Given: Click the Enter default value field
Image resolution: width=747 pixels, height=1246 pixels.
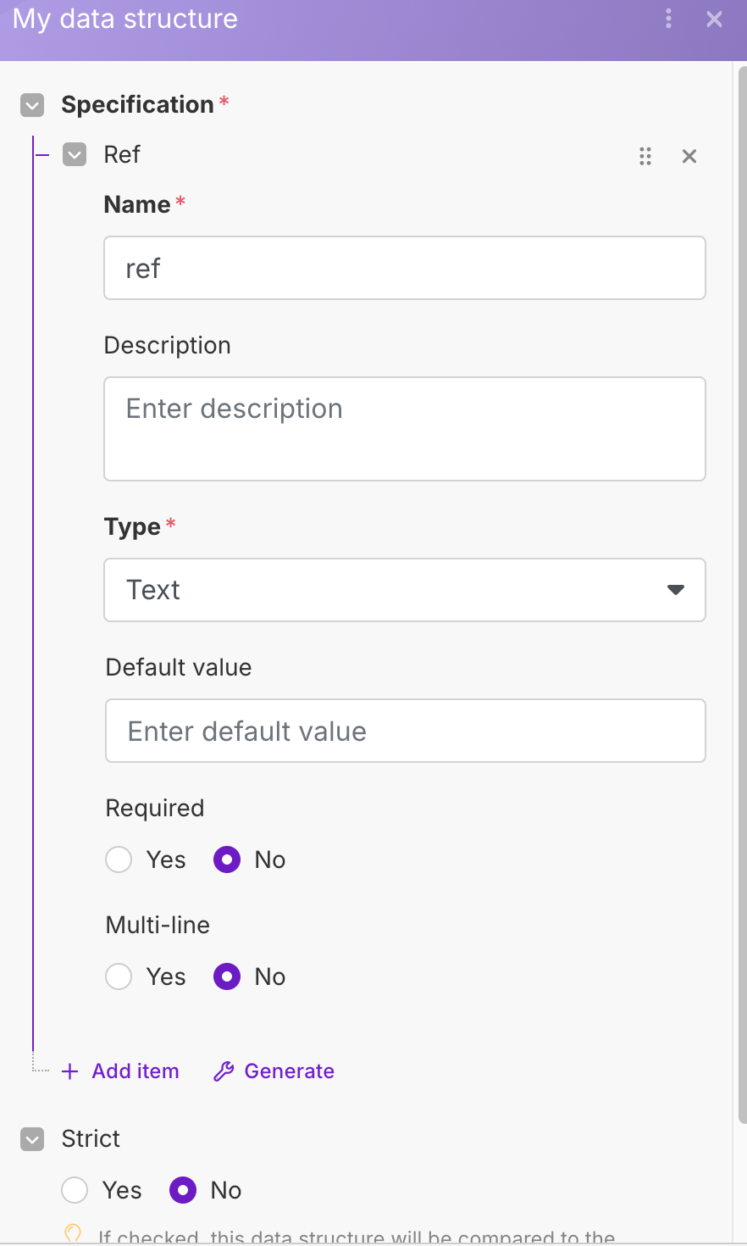Looking at the screenshot, I should tap(405, 731).
